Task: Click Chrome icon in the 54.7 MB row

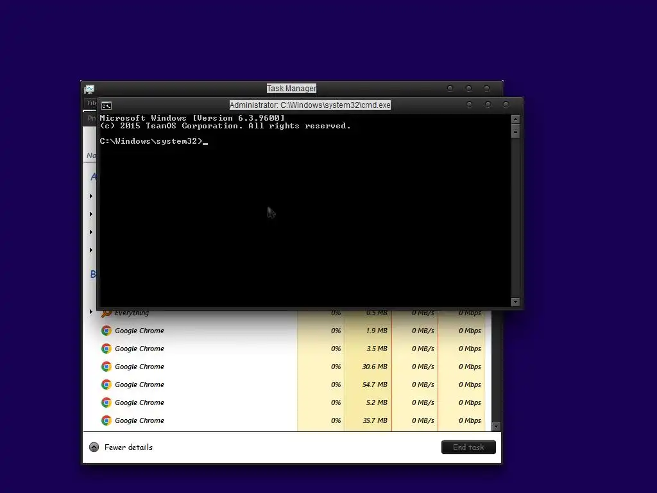Action: (x=107, y=385)
